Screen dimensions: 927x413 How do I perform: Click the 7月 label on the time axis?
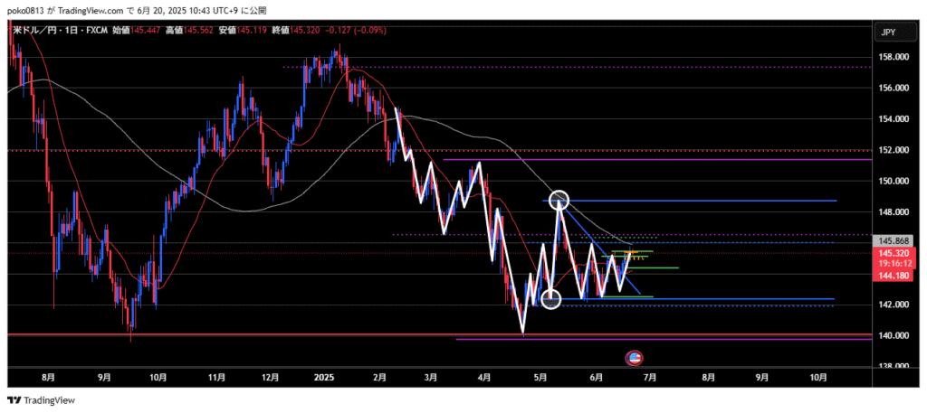tap(648, 377)
